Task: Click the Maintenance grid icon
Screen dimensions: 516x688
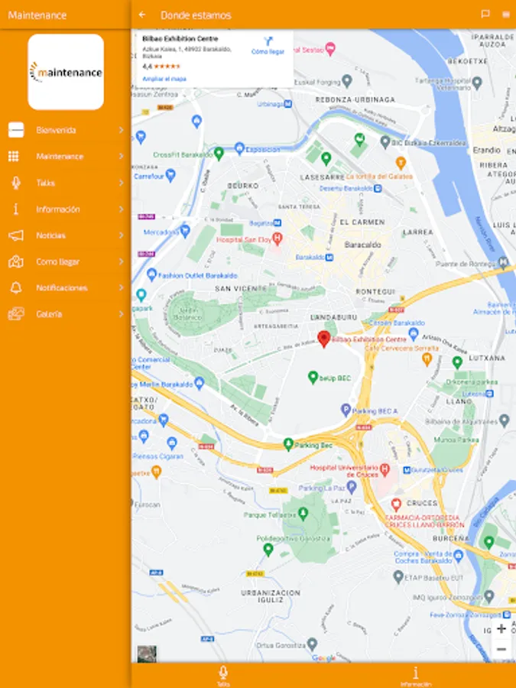Action: pos(14,156)
